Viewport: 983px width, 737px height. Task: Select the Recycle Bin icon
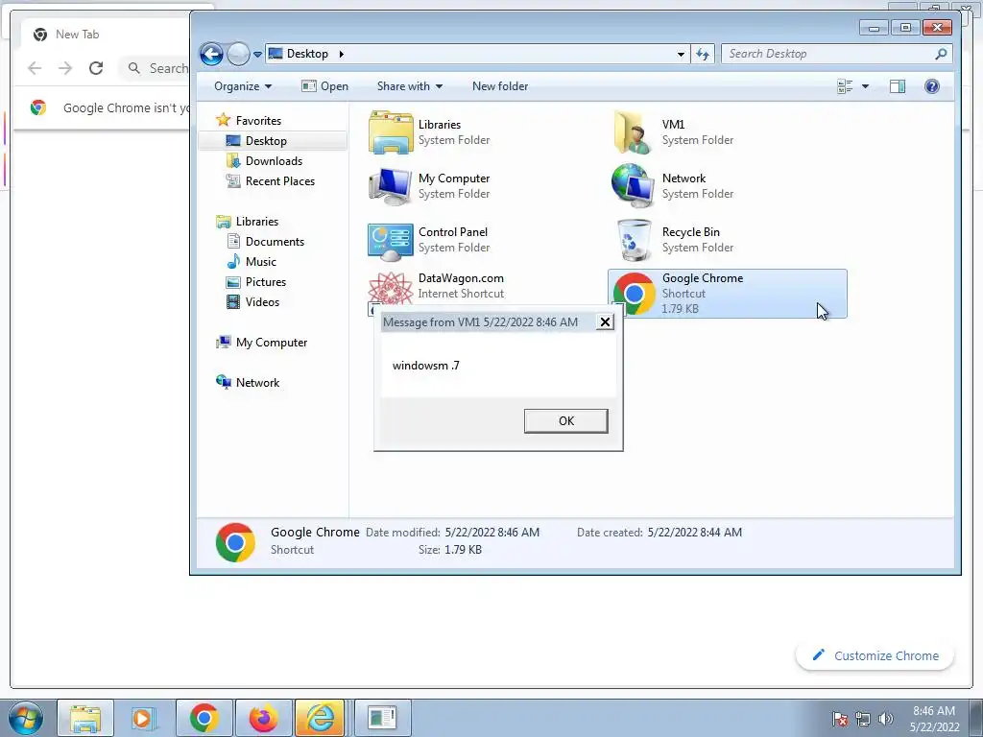pyautogui.click(x=635, y=240)
